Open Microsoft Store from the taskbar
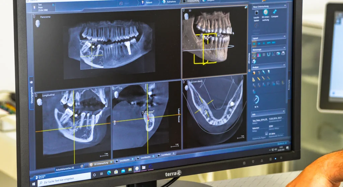This screenshot has height=187, width=343. [116, 172]
